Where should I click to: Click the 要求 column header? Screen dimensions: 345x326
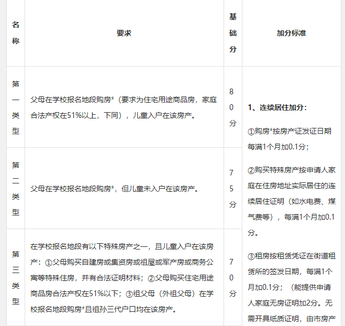coord(124,33)
